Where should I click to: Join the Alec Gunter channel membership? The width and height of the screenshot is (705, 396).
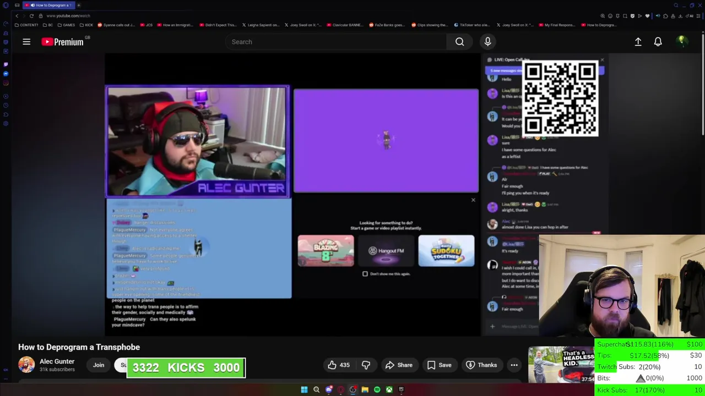click(99, 365)
